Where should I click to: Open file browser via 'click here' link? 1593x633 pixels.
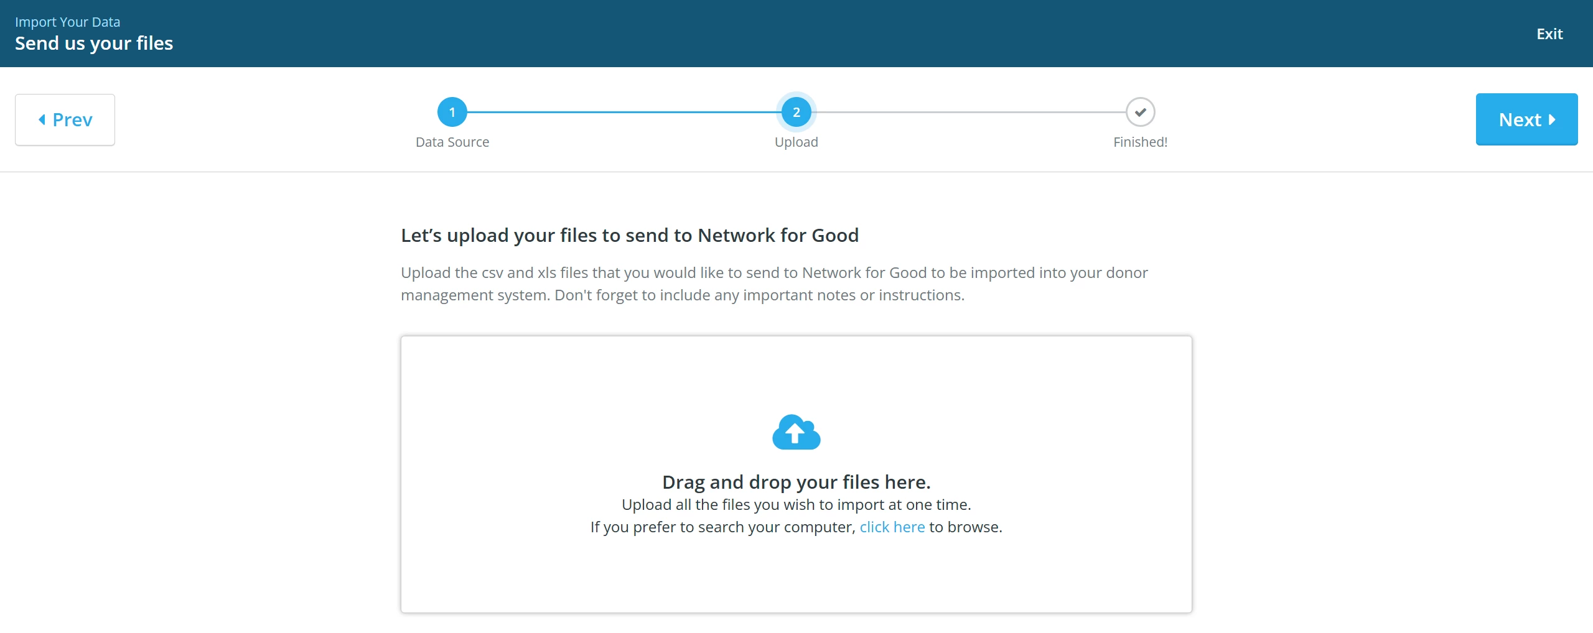pos(892,527)
